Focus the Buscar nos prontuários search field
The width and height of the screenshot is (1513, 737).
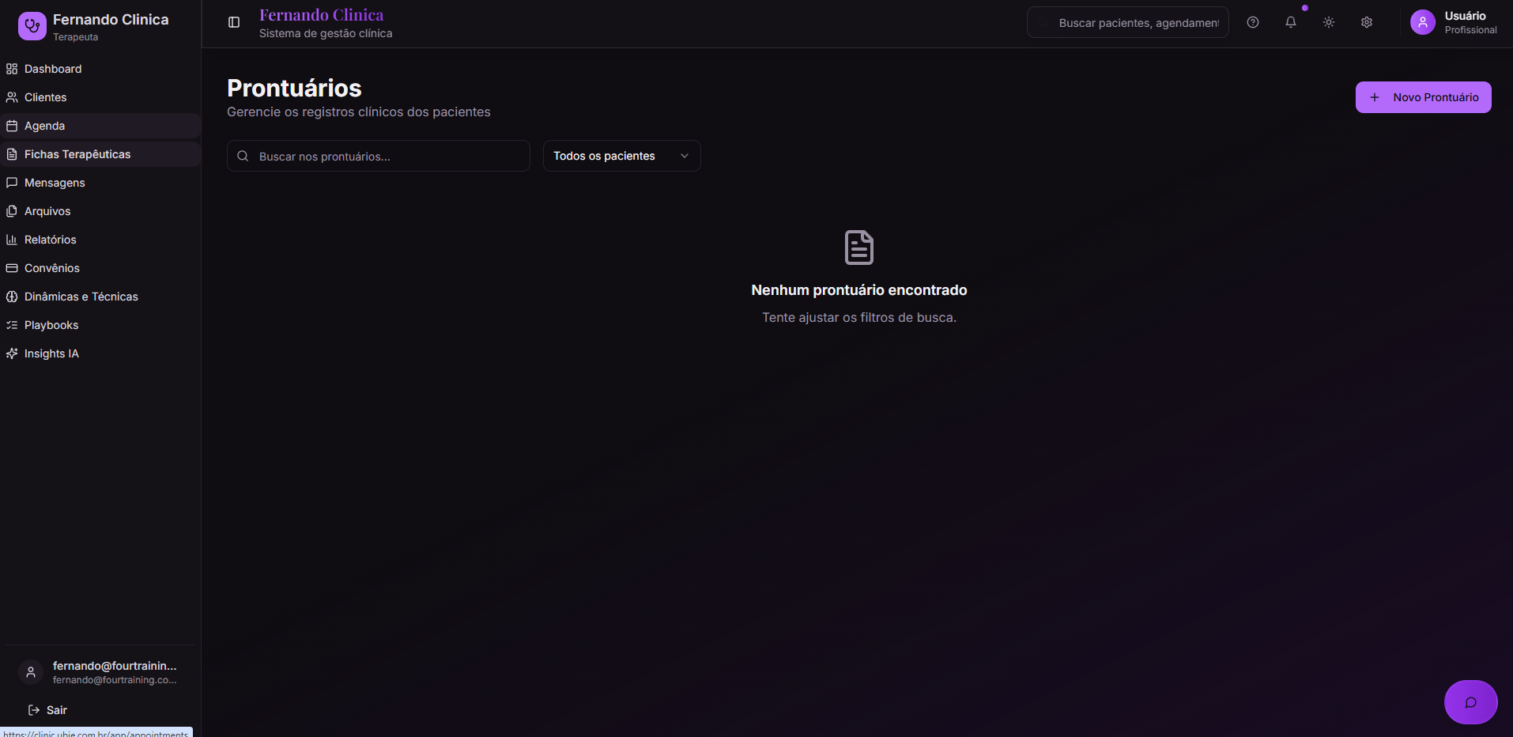click(379, 156)
